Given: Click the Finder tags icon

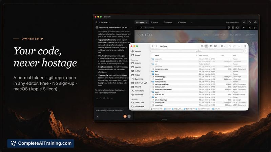Looking at the screenshot, I should (x=234, y=46).
